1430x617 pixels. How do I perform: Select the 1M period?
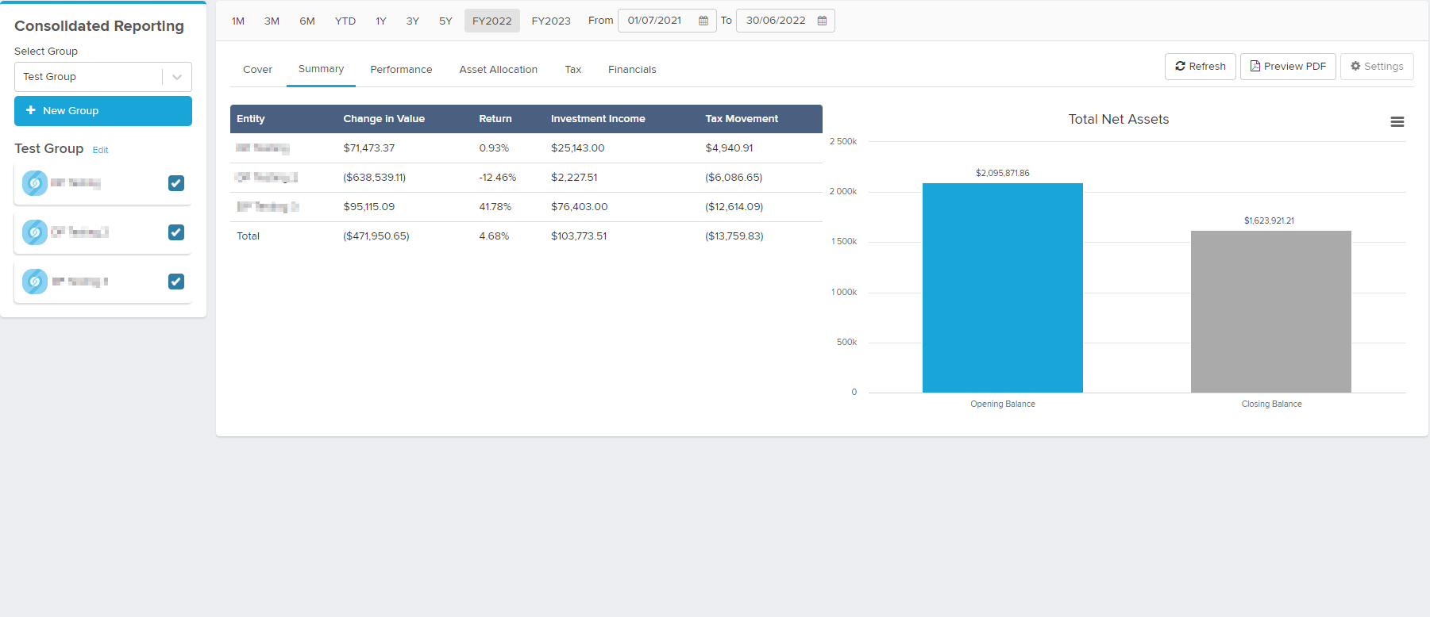(x=238, y=21)
